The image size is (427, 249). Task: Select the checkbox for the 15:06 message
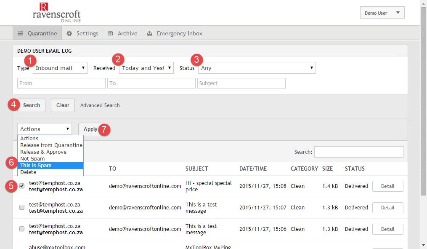click(22, 229)
